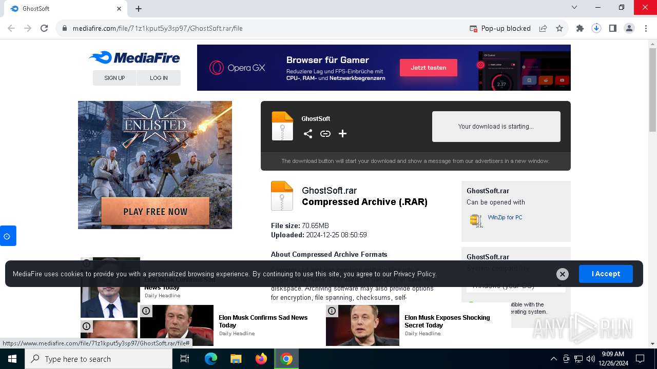Click the Chrome taskbar icon
Screen dimensions: 657x369
click(x=286, y=359)
